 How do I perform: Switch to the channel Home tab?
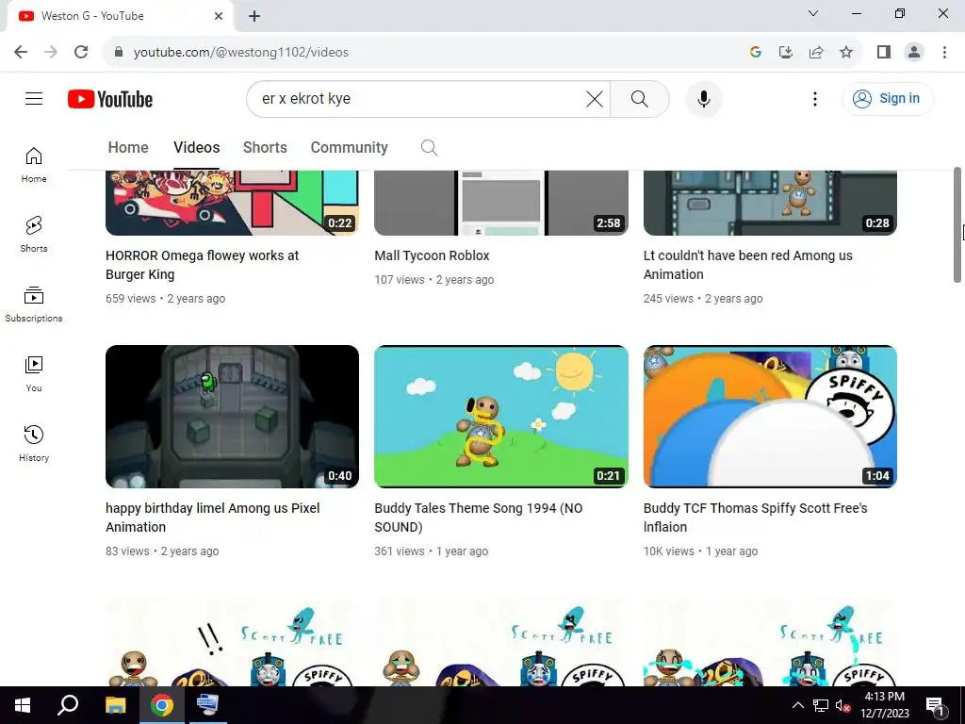pos(128,148)
